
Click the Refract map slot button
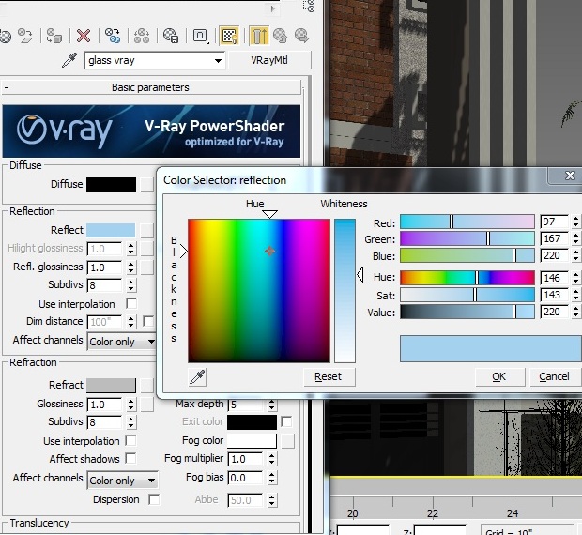[x=147, y=385]
